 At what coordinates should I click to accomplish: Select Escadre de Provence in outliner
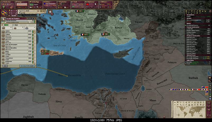198,25
